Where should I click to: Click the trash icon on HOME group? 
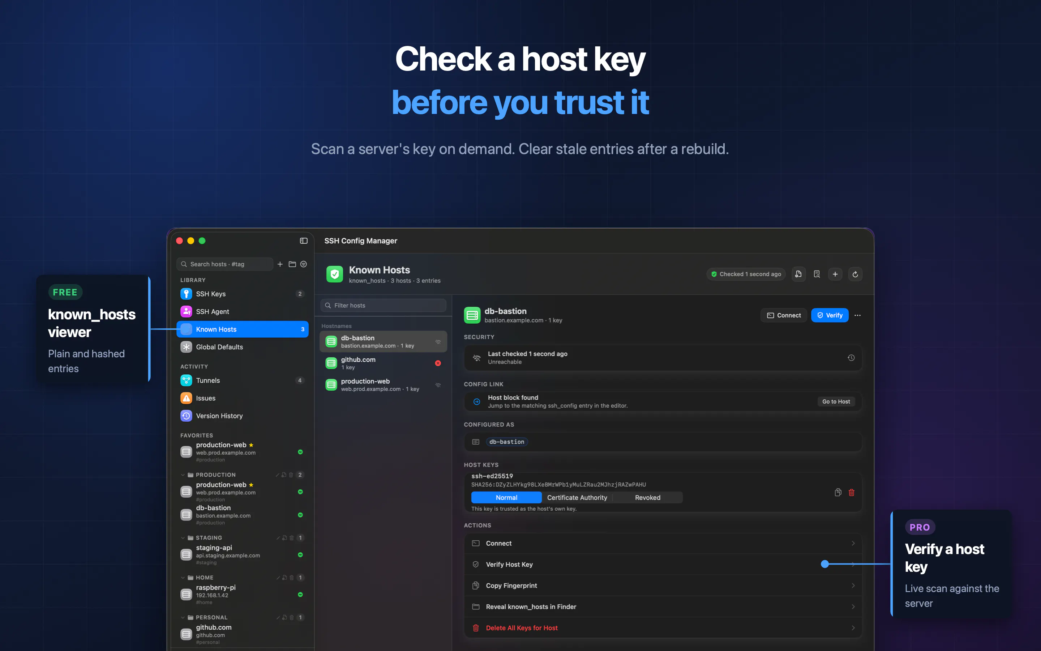pyautogui.click(x=292, y=577)
